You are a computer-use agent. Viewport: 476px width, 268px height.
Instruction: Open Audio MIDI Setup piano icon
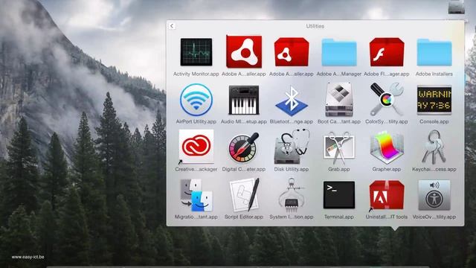point(244,100)
